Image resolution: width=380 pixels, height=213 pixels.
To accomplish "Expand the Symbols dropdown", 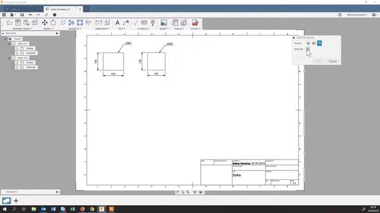I will [144, 29].
